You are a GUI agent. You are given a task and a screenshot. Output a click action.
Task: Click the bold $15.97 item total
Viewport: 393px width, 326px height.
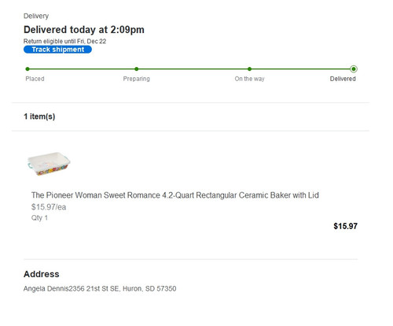coord(345,226)
